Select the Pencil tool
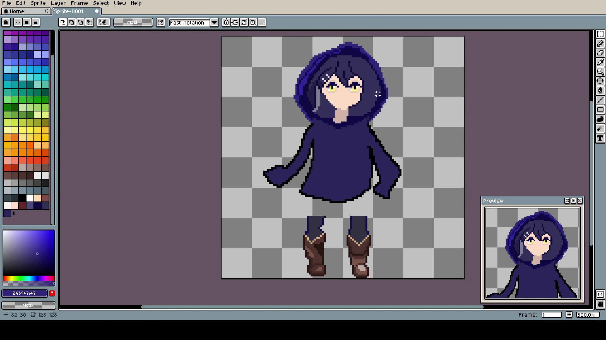Screen dimensions: 606x340 click(x=600, y=44)
